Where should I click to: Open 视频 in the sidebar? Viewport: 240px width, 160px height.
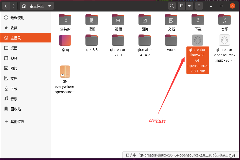[25, 58]
